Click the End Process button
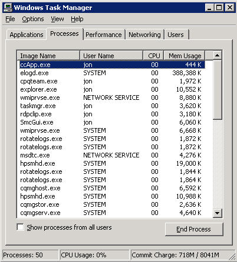The height and width of the screenshot is (262, 237). (194, 229)
